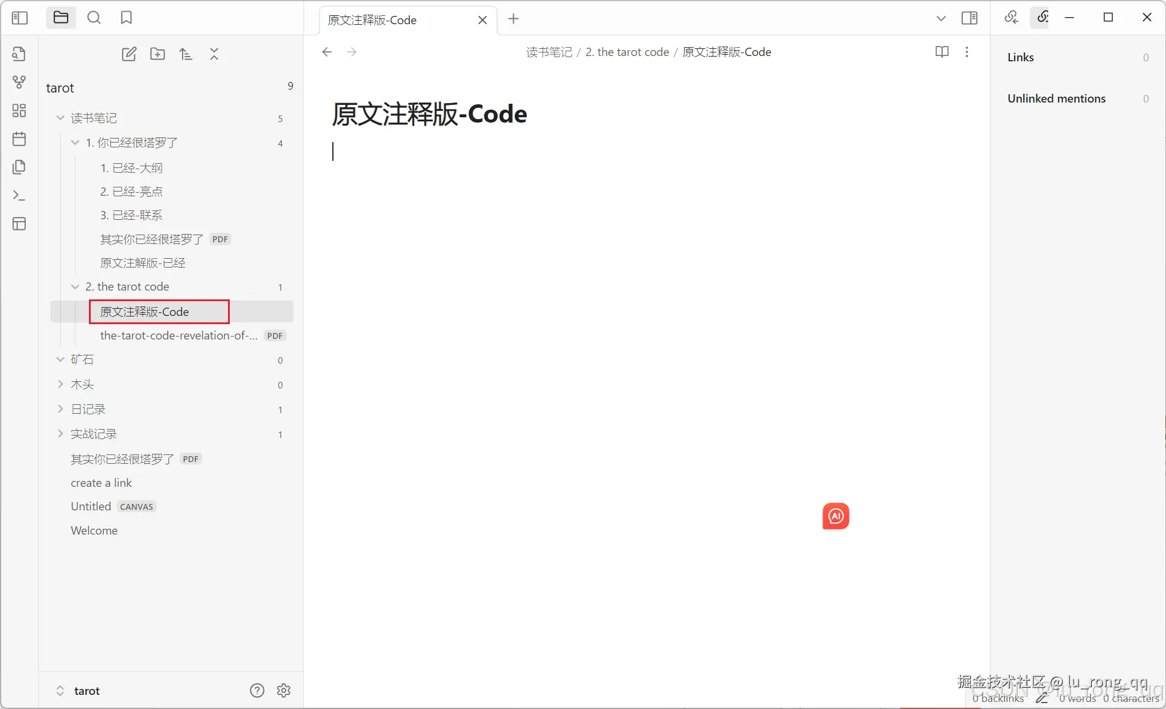
Task: Open the graph view in the sidebar
Action: pos(19,82)
